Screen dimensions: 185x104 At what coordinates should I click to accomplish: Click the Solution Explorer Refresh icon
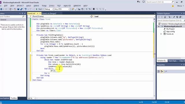tap(177, 17)
